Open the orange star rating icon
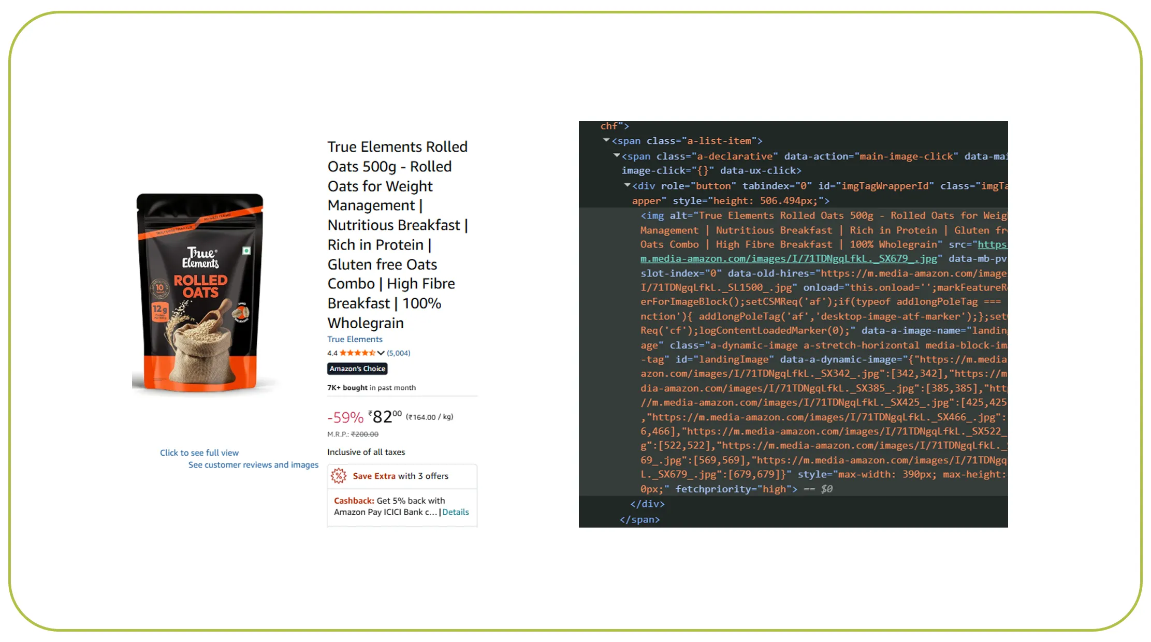This screenshot has width=1151, height=642. (357, 353)
